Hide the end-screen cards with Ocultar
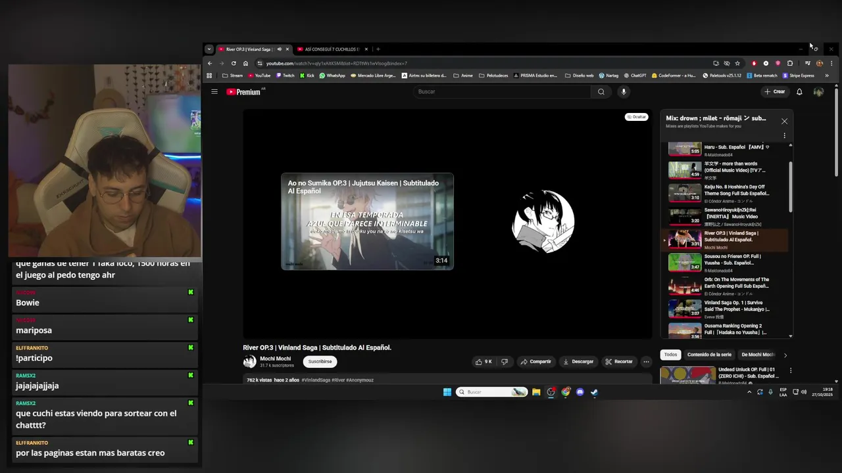This screenshot has width=842, height=473. tap(636, 117)
